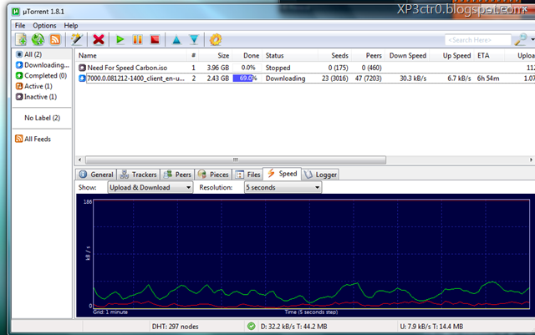Open 5 seconds resolution dropdown

pos(283,187)
